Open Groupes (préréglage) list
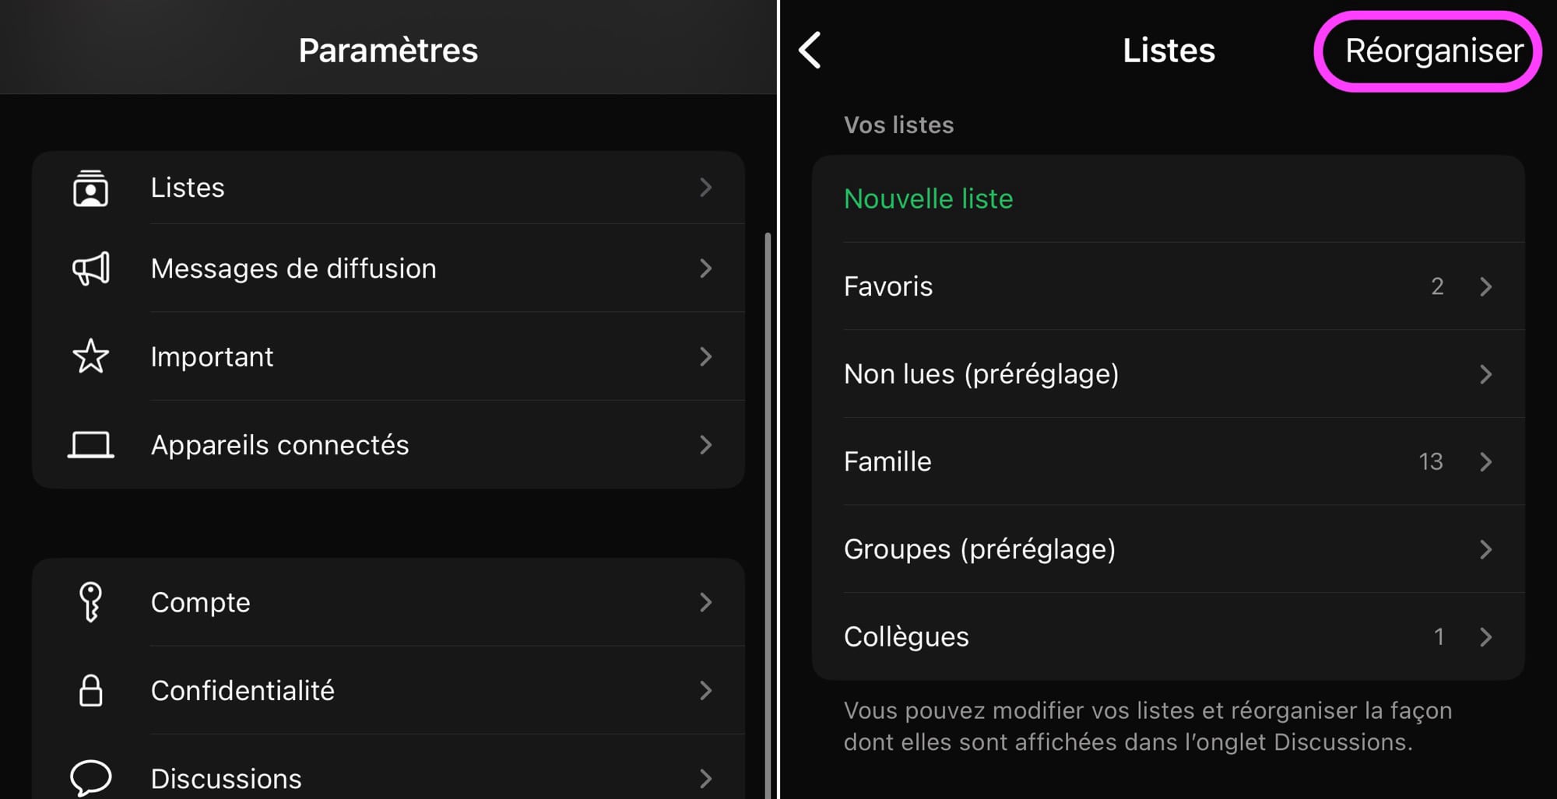 (x=979, y=549)
